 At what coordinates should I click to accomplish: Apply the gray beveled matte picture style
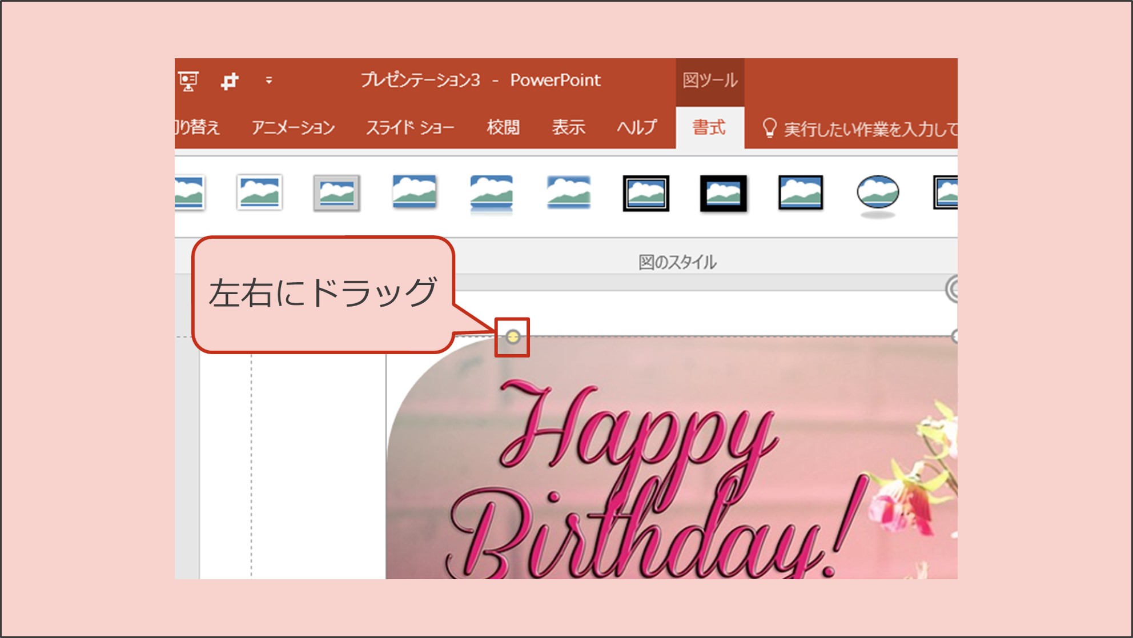[x=337, y=193]
